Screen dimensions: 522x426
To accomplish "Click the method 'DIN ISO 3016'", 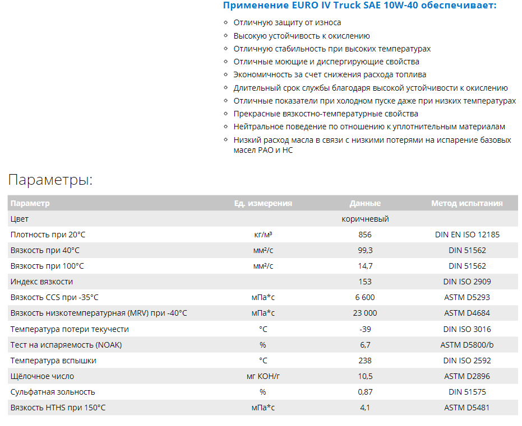I will pyautogui.click(x=467, y=329).
